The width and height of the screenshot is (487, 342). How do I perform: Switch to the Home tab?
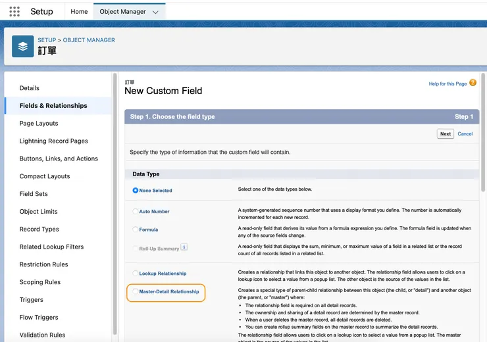(x=79, y=12)
